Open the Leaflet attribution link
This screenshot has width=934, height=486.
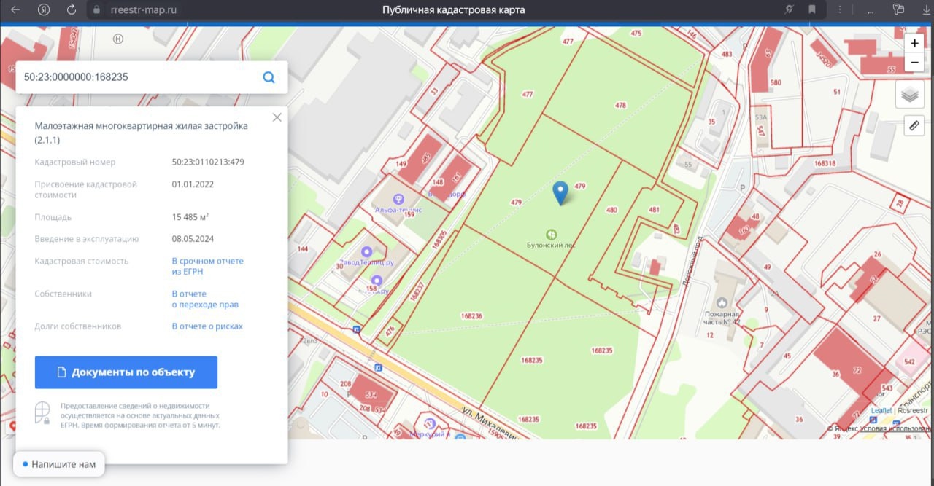(x=881, y=410)
